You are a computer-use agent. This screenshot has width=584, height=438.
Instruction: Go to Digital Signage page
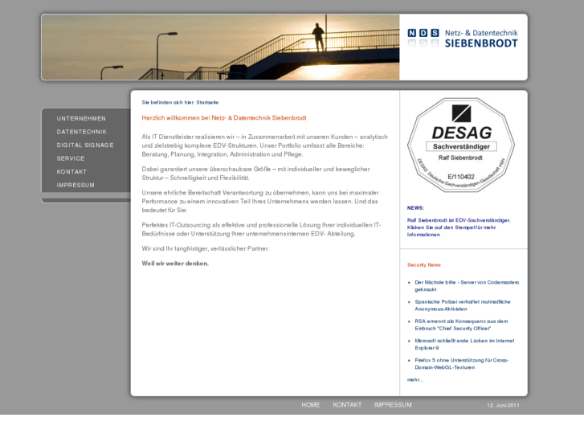click(x=85, y=145)
